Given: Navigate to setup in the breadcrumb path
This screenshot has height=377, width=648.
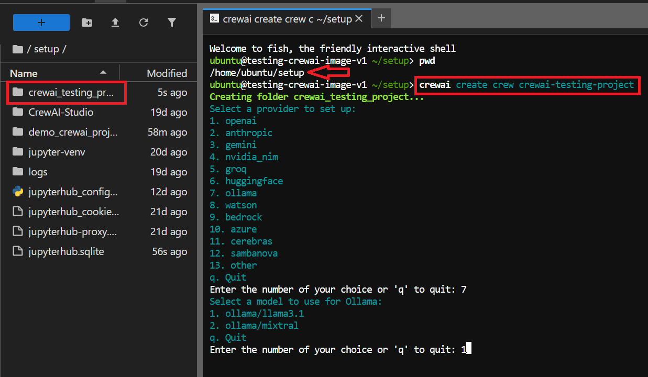Looking at the screenshot, I should [x=47, y=49].
